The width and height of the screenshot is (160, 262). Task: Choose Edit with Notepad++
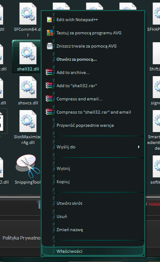pos(93,19)
